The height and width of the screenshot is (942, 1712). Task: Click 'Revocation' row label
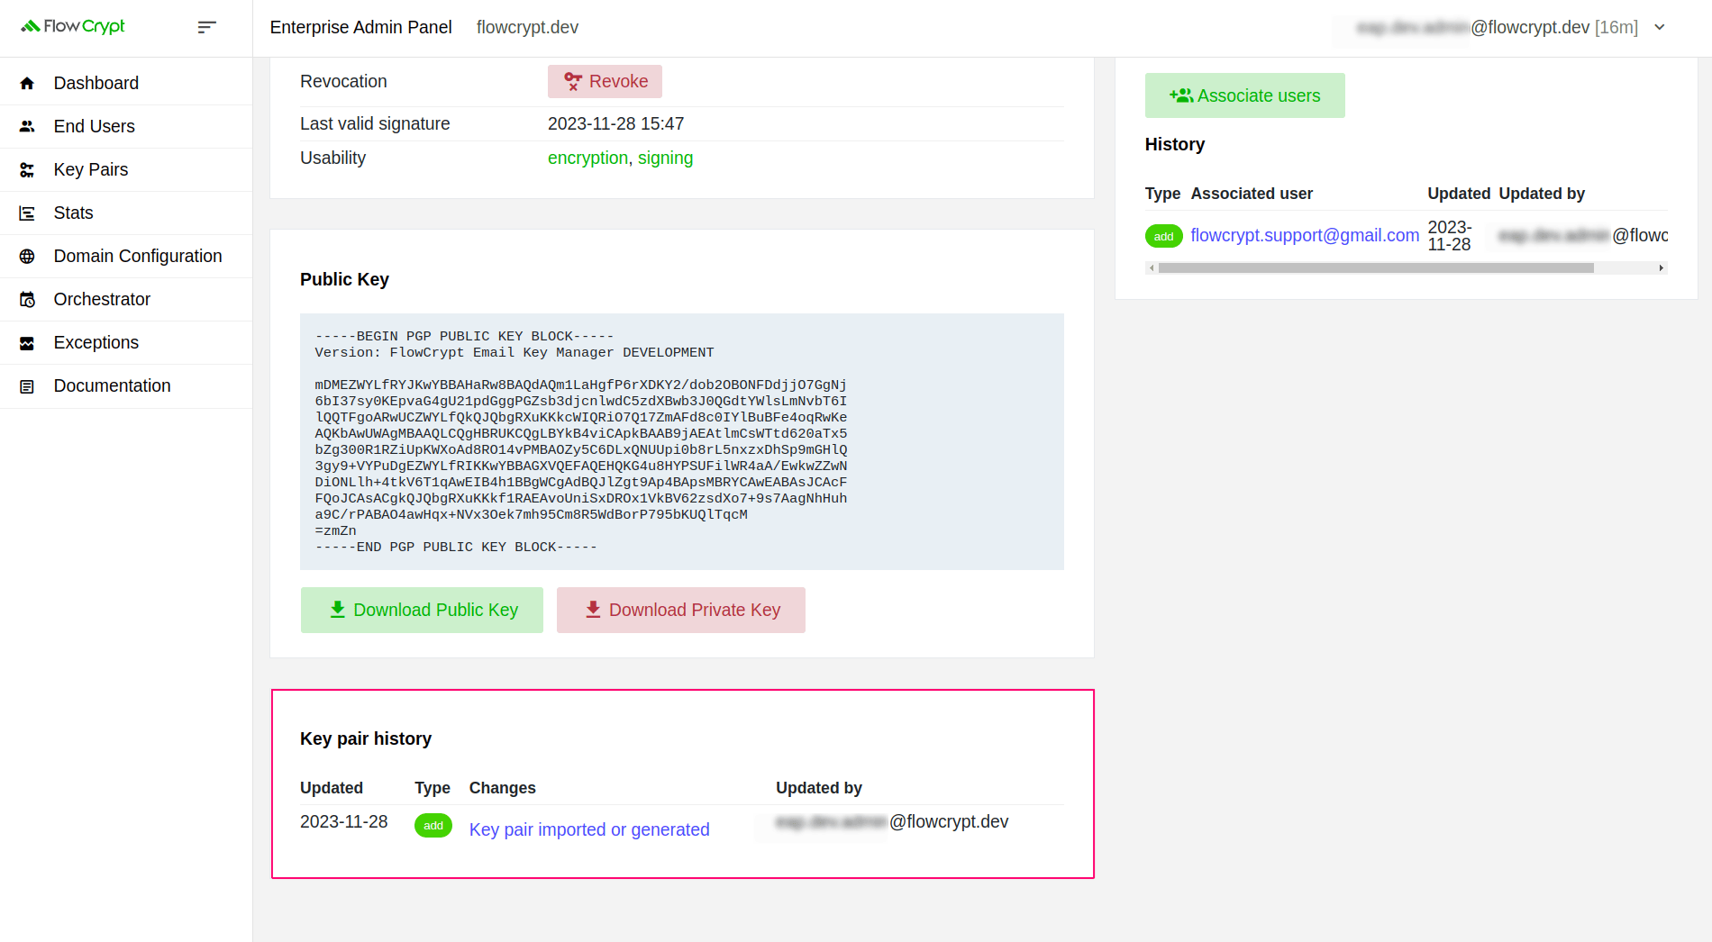[343, 82]
